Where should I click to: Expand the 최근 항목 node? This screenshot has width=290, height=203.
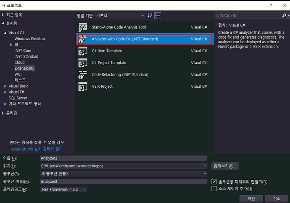point(3,15)
